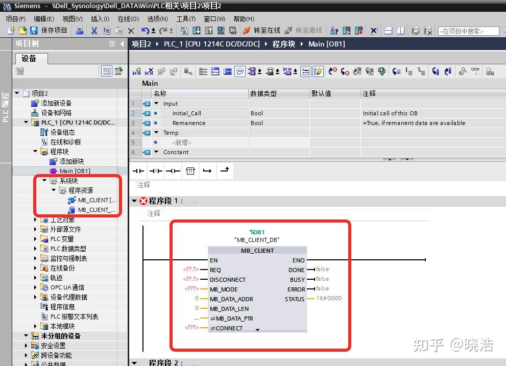Insert a network in the editor toolbar
The height and width of the screenshot is (366, 506).
coord(137,71)
